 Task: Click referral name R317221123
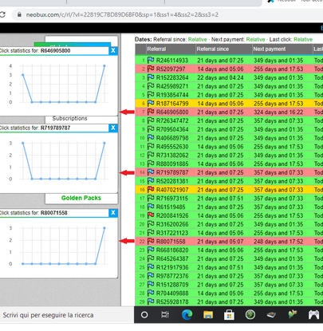[172, 233]
